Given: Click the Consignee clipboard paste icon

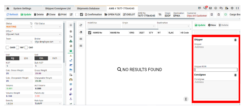Looking at the screenshot, I should point(235,75).
